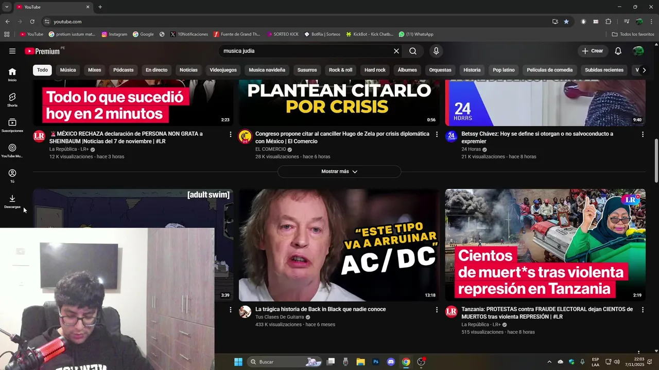The image size is (659, 370).
Task: Open Discord from the taskbar
Action: (x=391, y=362)
